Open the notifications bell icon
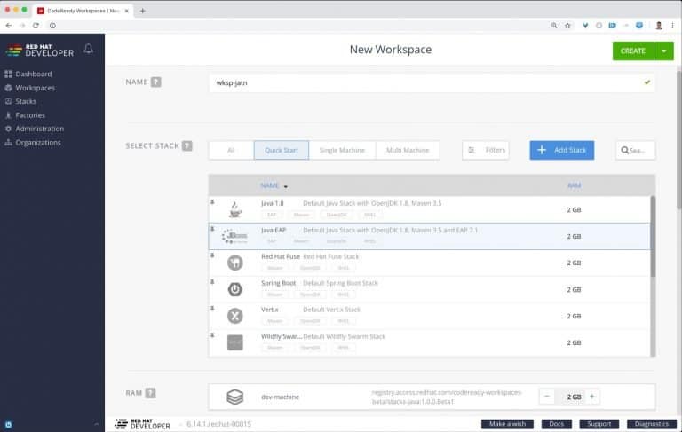682x432 pixels. (x=88, y=49)
